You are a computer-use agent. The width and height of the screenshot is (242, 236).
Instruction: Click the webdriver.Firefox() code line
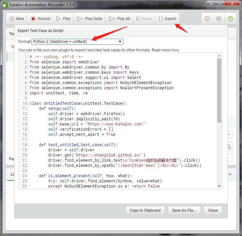click(86, 114)
